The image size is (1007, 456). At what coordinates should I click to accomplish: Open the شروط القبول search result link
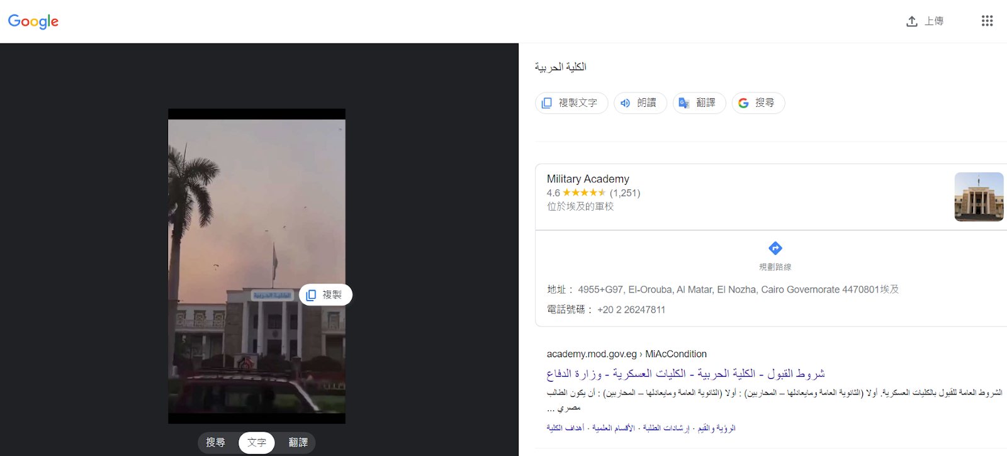(x=685, y=374)
